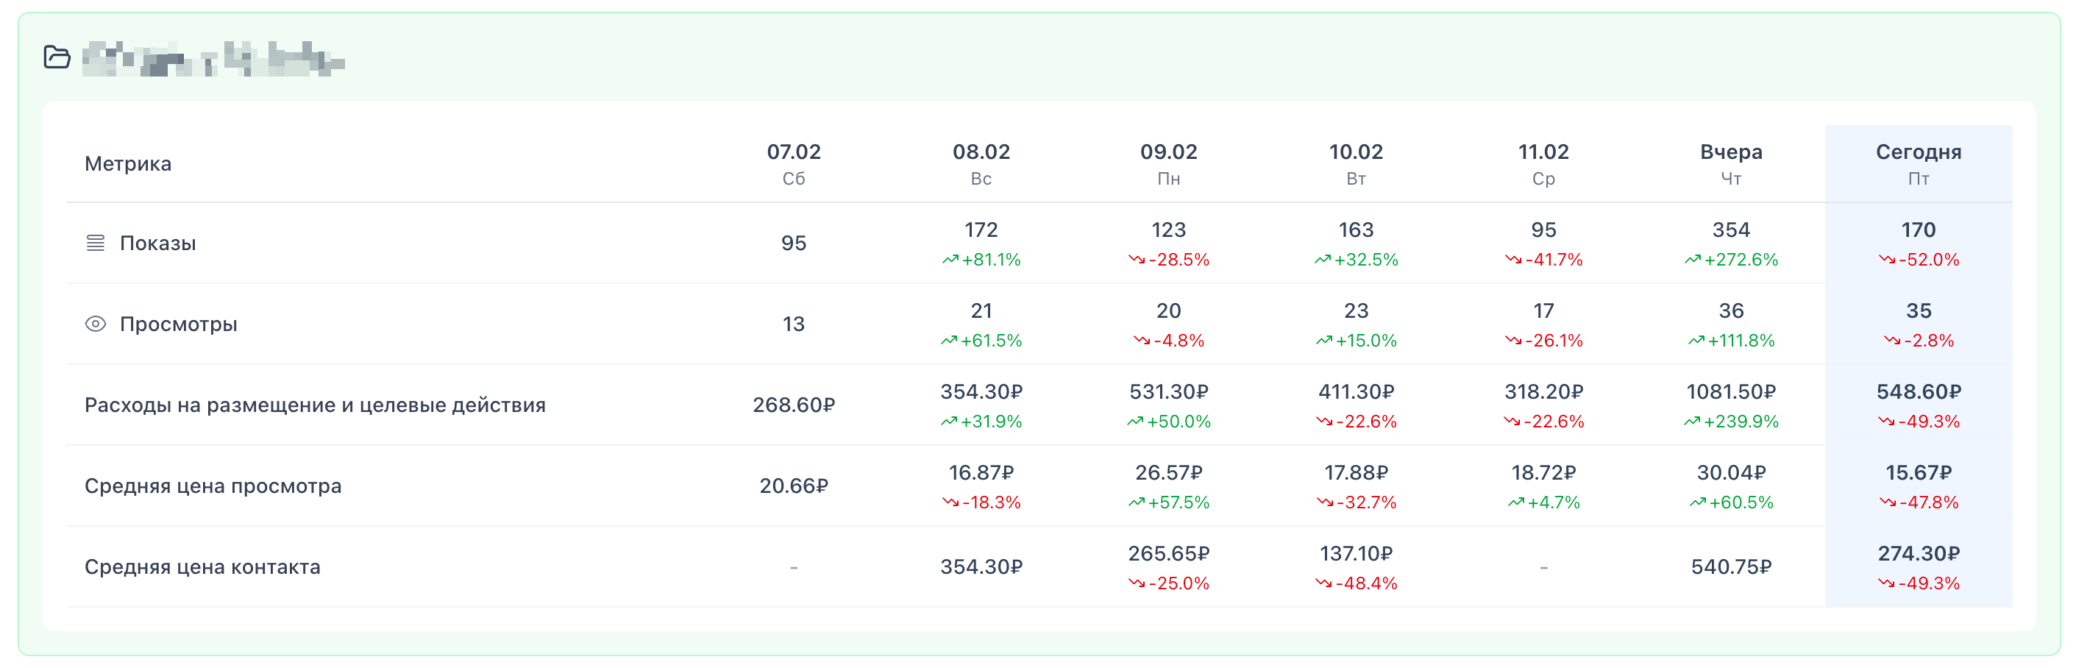Click the blurred folder title text
This screenshot has width=2076, height=668.
coord(213,59)
